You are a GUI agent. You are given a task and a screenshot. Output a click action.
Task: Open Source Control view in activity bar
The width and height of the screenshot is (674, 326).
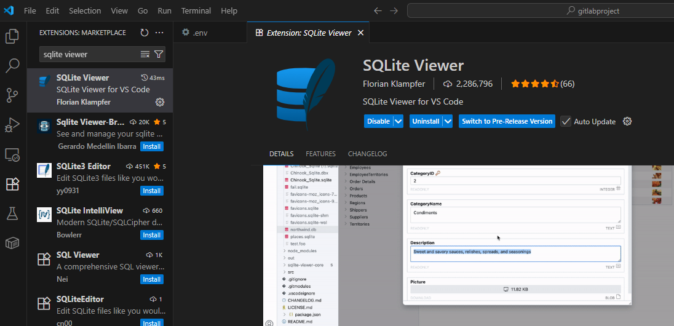(12, 95)
